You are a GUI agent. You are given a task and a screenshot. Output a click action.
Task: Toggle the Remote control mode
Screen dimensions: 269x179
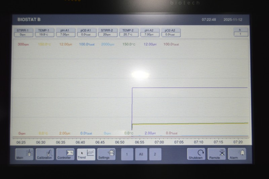coord(217,154)
